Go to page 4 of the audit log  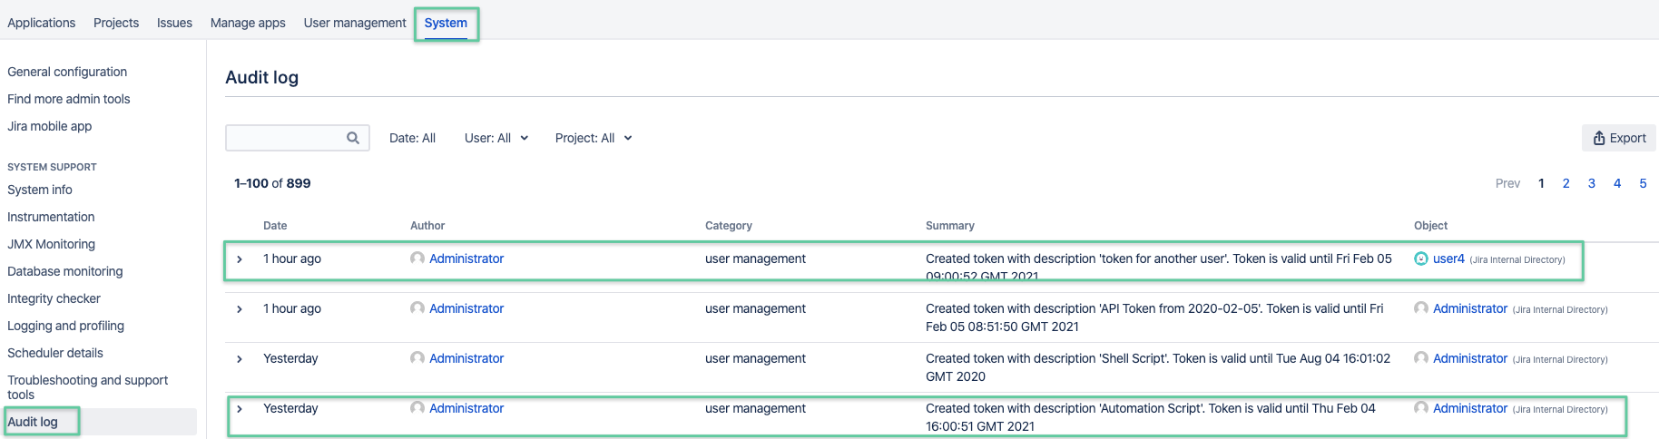pos(1617,183)
